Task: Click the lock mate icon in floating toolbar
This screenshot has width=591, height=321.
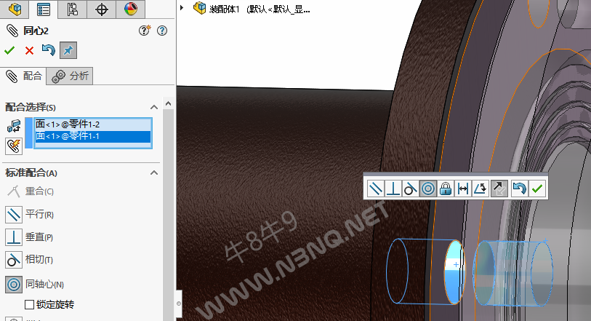Action: pos(446,189)
